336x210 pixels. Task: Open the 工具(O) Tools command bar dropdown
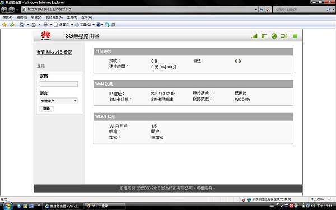[x=85, y=25]
